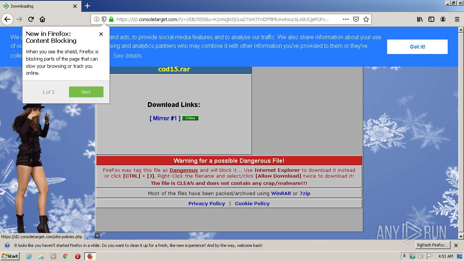Click the green Online status badge

(190, 118)
